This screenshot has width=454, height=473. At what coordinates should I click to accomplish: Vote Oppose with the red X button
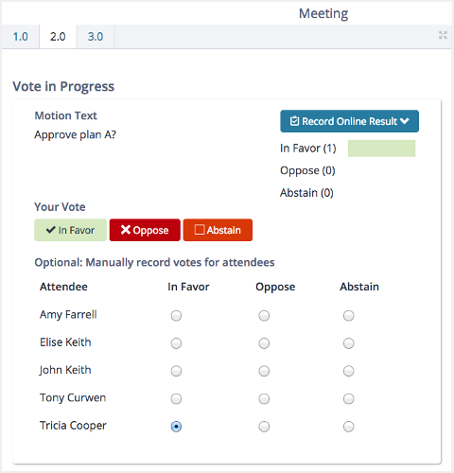145,230
